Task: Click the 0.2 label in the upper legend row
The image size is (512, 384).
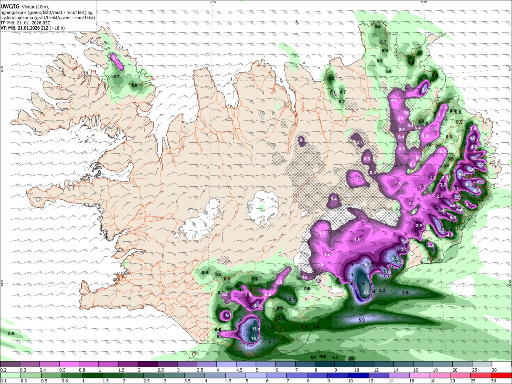Action: [3, 370]
